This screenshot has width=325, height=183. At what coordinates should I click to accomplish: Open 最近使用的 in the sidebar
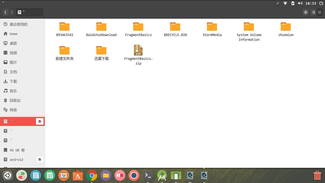tap(19, 24)
